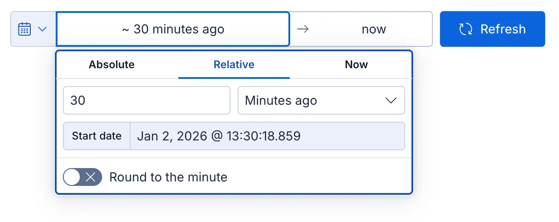
Task: Click the circular arrows icon on Refresh
Action: point(466,29)
